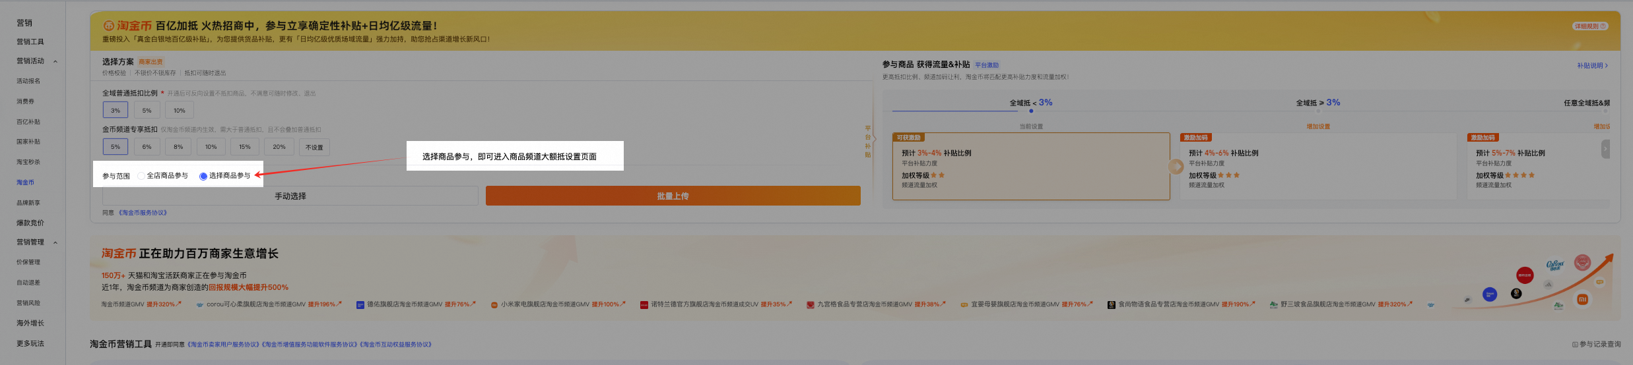Open 消费券 in the sidebar
This screenshot has height=365, width=1633.
[25, 101]
